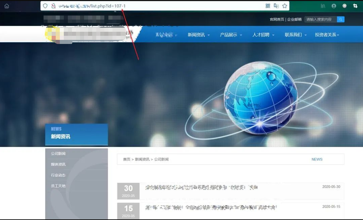The height and width of the screenshot is (220, 363).
Task: Expand the 新闻资讯 navigation dropdown
Action: point(199,35)
